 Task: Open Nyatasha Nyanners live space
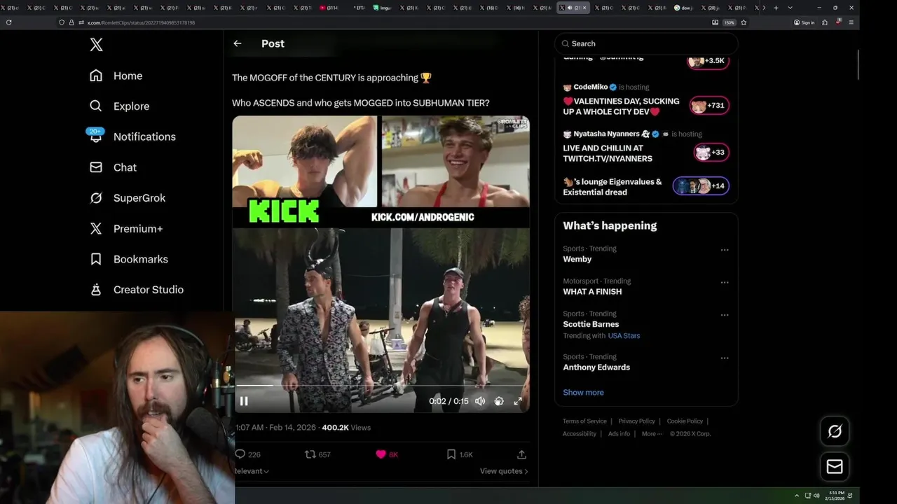pyautogui.click(x=646, y=147)
